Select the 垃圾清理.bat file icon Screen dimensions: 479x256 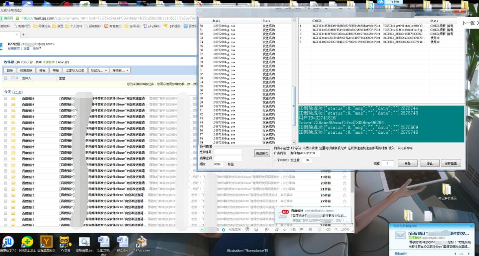pos(84,243)
